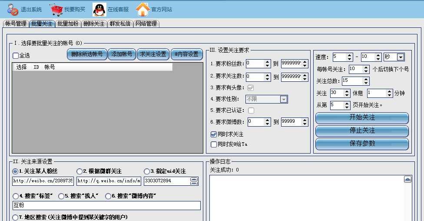
Task: Click the ID column header
Action: [x=36, y=67]
